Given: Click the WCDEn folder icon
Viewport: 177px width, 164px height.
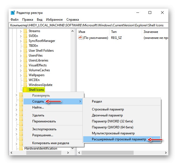Looking at the screenshot, I should 25,80.
